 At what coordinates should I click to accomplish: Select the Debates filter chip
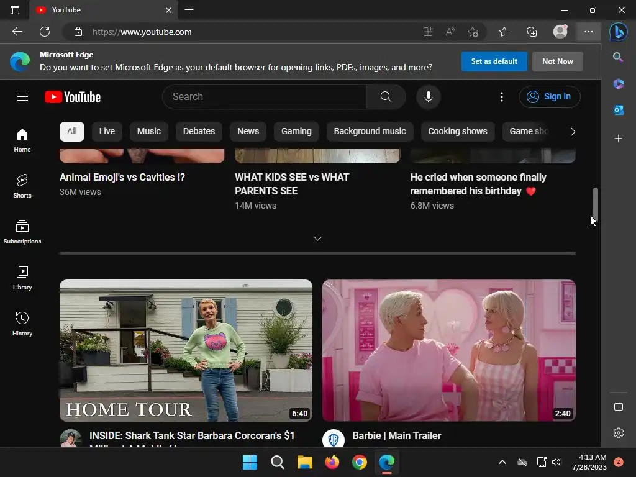tap(199, 132)
